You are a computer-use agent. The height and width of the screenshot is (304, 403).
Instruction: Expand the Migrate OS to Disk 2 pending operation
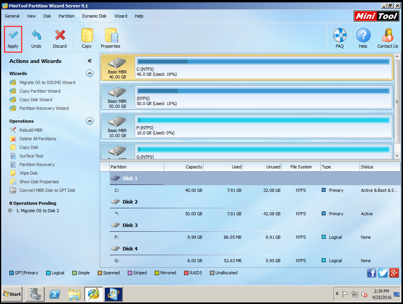10,211
